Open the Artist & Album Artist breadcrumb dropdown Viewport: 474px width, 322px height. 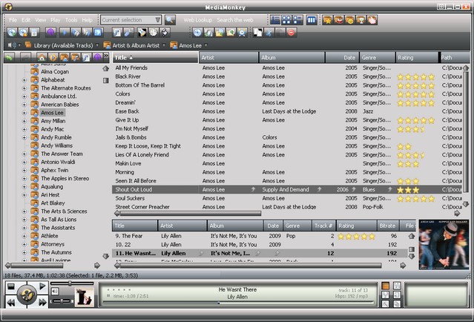coord(164,45)
